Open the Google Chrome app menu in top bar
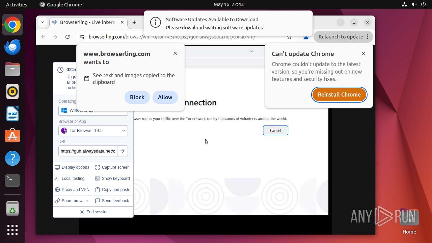This screenshot has width=432, height=243. point(61,4)
